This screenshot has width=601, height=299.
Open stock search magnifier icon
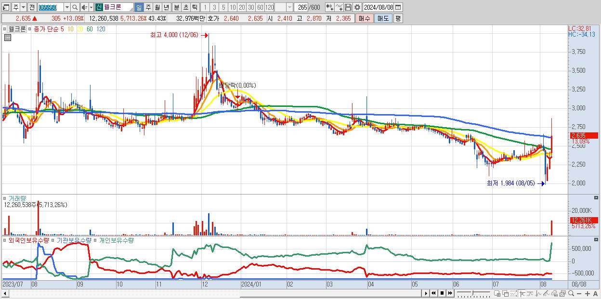tap(75, 7)
